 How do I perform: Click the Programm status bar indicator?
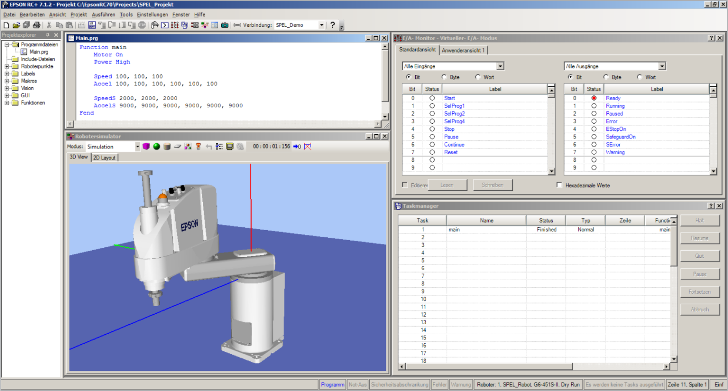332,384
